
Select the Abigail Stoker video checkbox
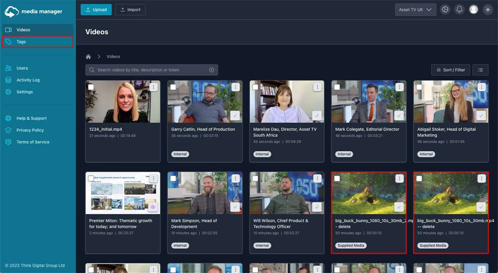[419, 87]
